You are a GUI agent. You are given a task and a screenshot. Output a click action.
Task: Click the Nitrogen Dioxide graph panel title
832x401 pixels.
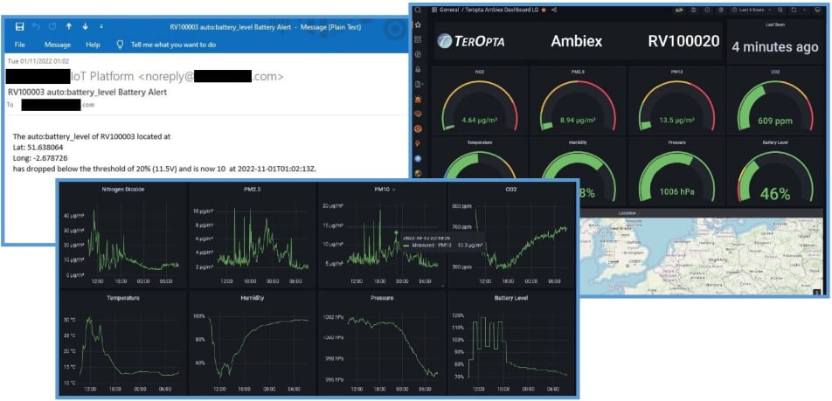(x=123, y=189)
